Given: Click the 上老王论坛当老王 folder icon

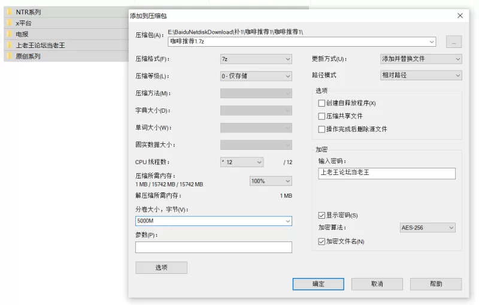Looking at the screenshot, I should tap(10, 45).
